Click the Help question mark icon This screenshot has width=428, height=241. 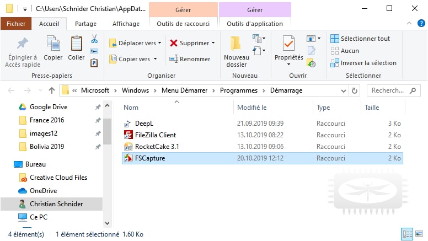click(421, 24)
